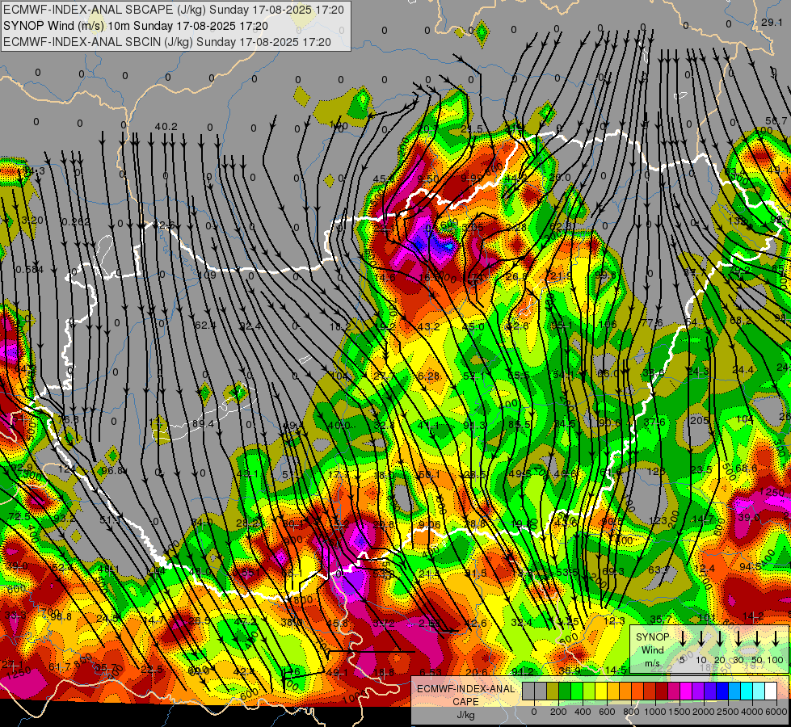Viewport: 791px width, 727px height.
Task: Click the '77.6' value on the map
Action: tap(652, 323)
